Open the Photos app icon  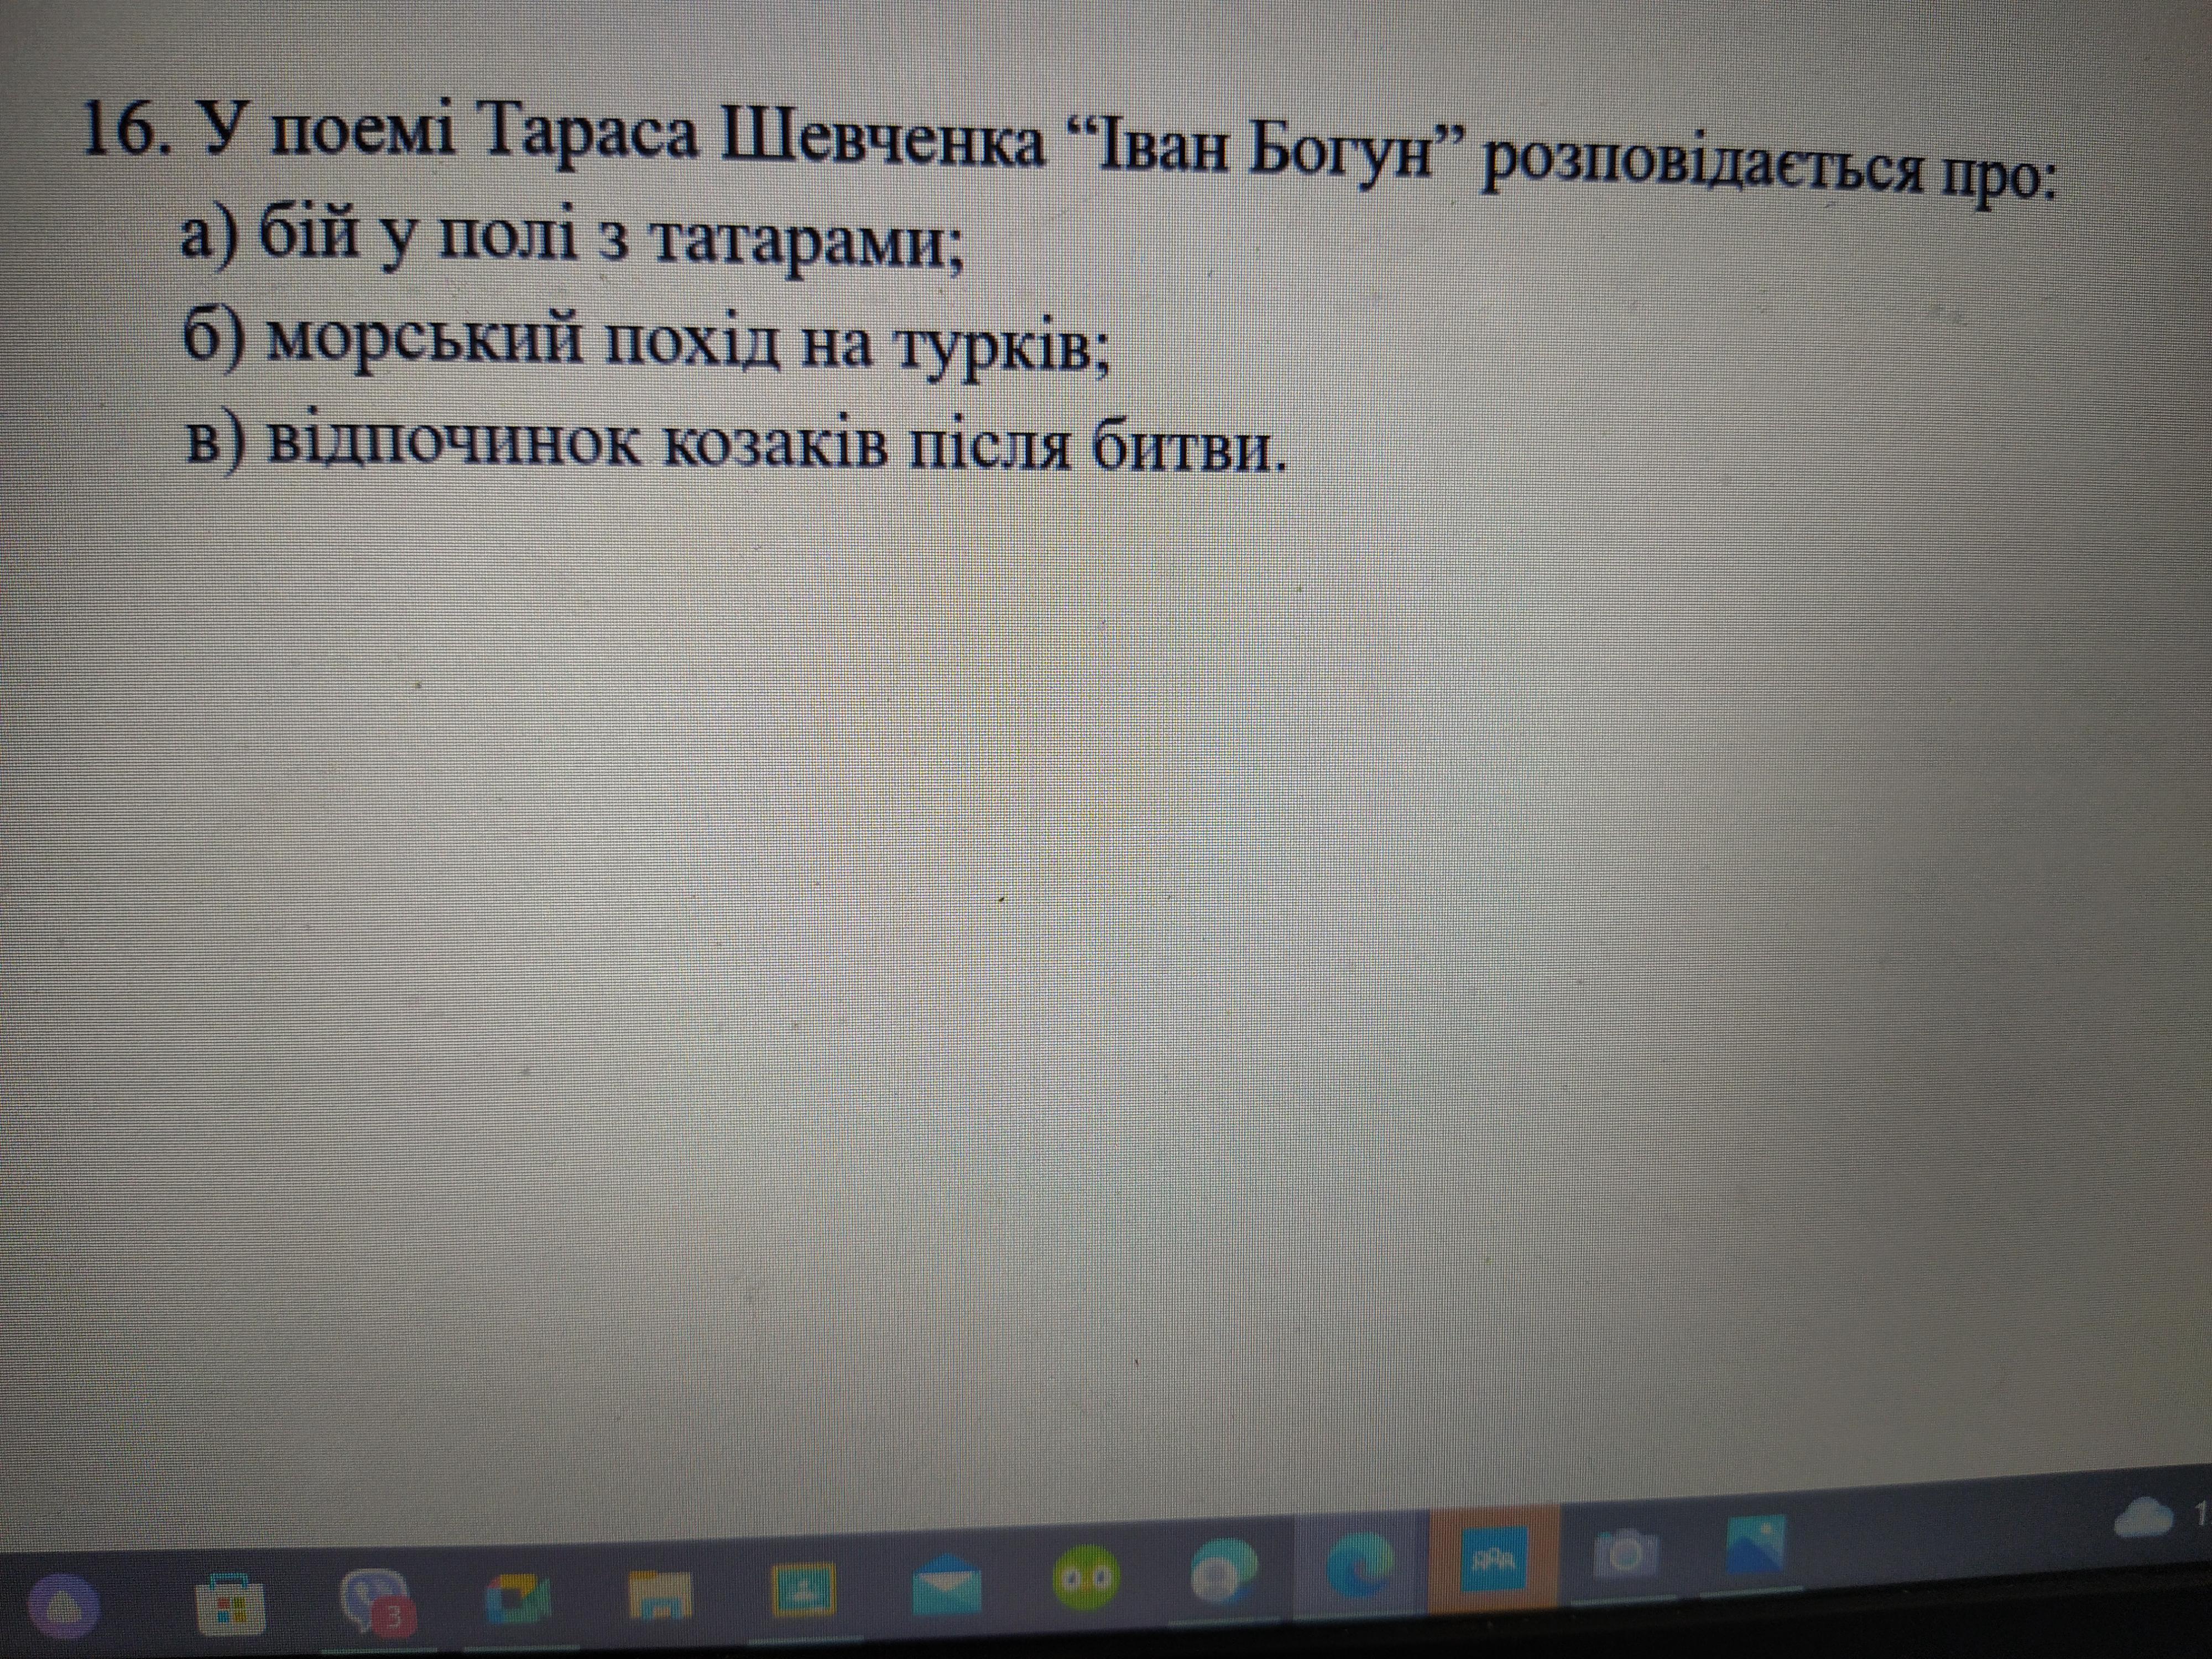click(1757, 1545)
